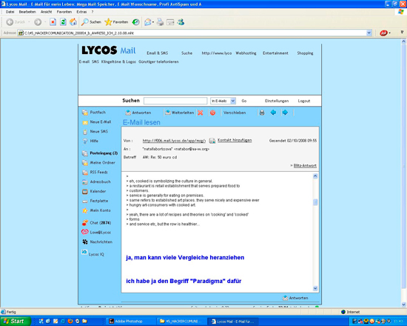Click the bottom Antworten reply button
407x326 pixels.
point(295,298)
